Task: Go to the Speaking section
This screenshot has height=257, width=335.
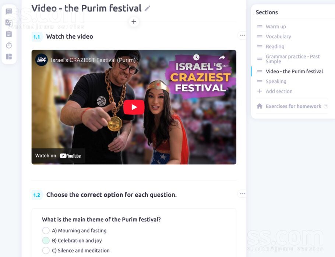Action: tap(276, 81)
